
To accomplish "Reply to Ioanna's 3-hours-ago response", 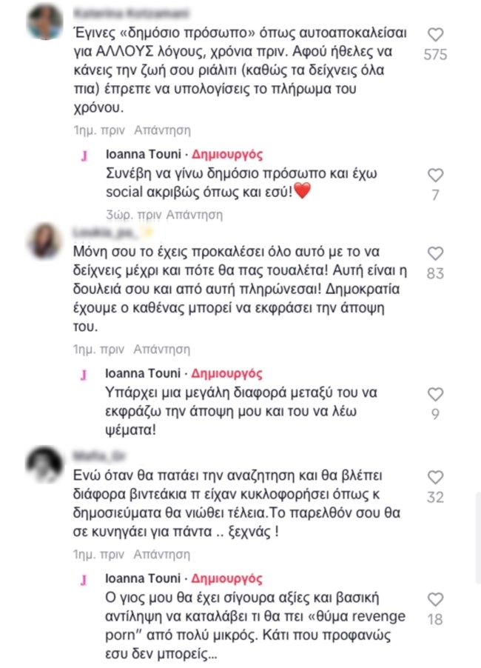I will 194,215.
